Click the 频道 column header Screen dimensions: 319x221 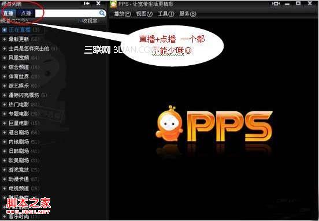[x=14, y=21]
